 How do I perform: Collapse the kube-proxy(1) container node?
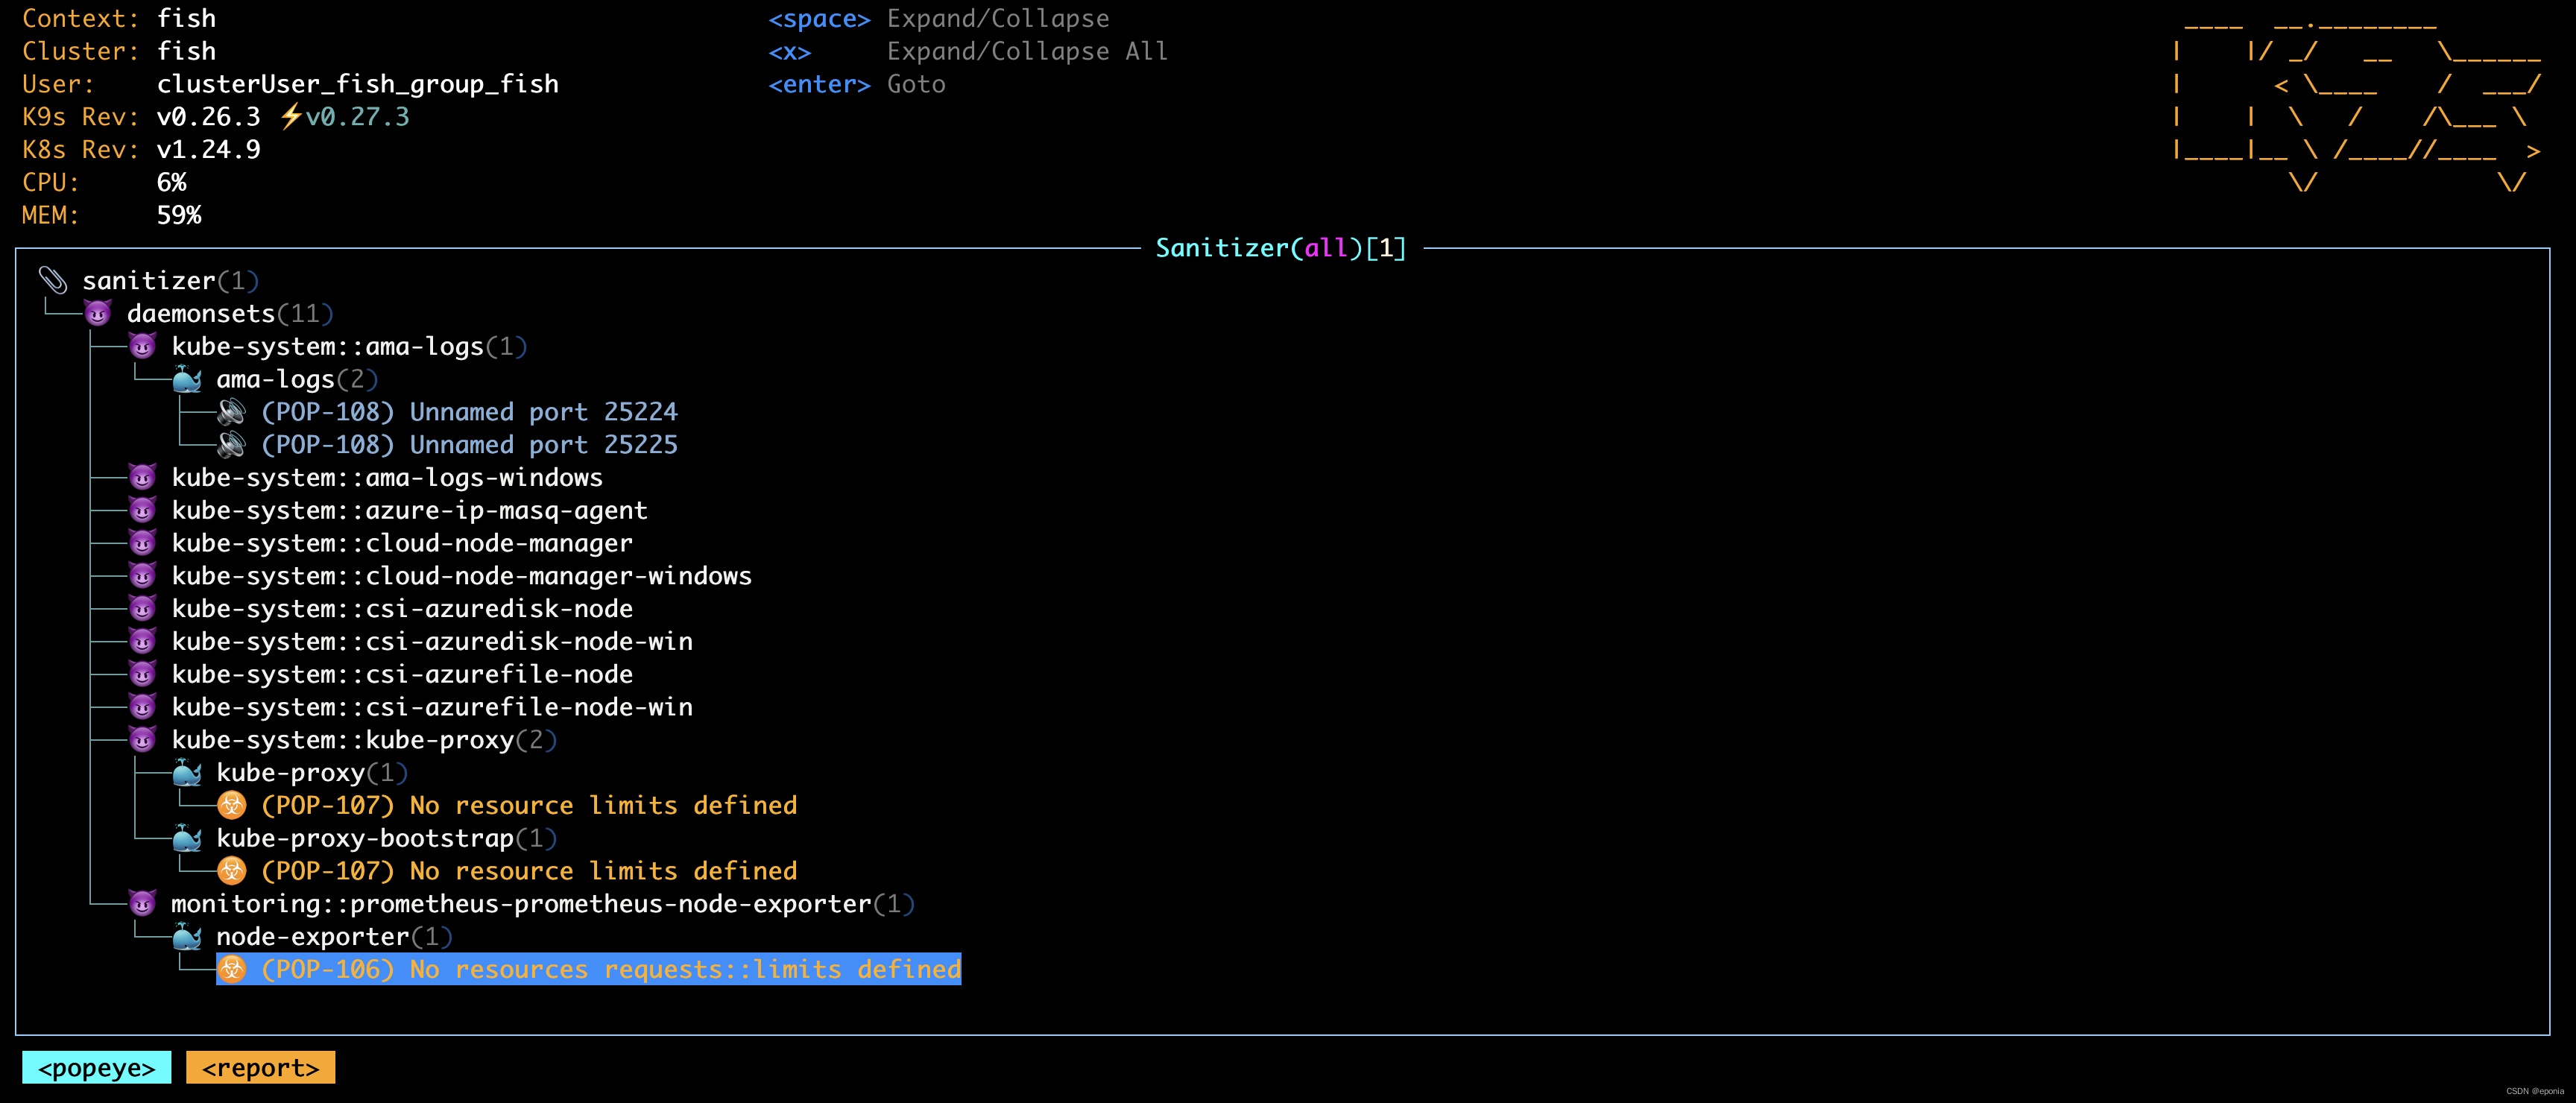click(312, 773)
